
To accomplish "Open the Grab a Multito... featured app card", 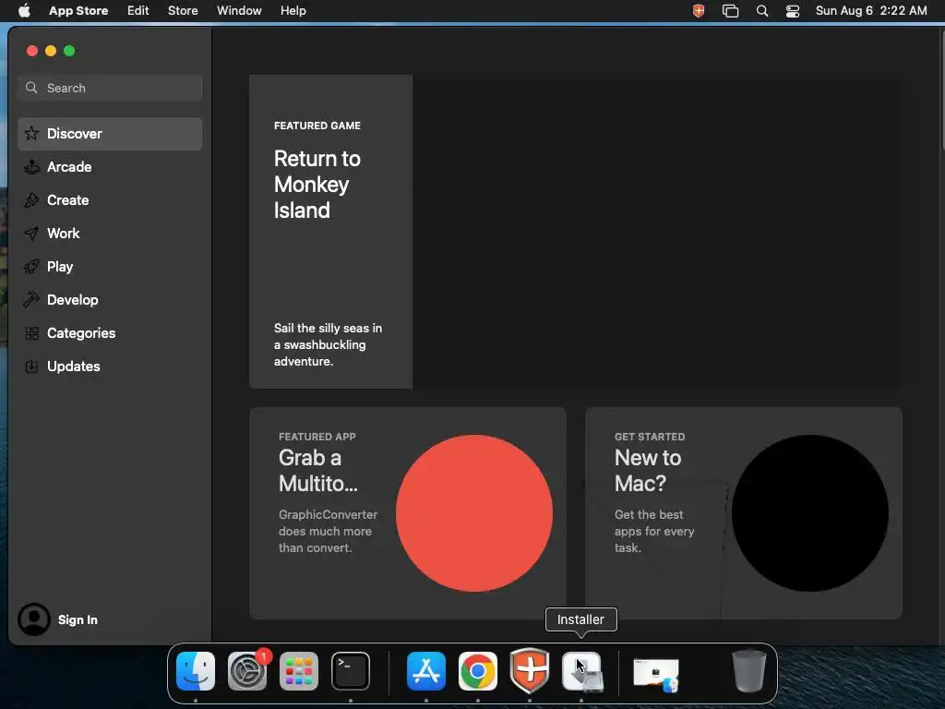I will click(407, 513).
